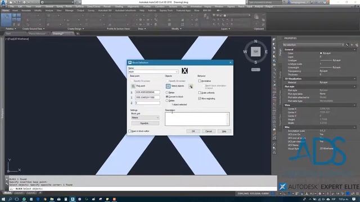This screenshot has height=202, width=360.
Task: Enable the Annotative checkbox
Action: pos(200,81)
